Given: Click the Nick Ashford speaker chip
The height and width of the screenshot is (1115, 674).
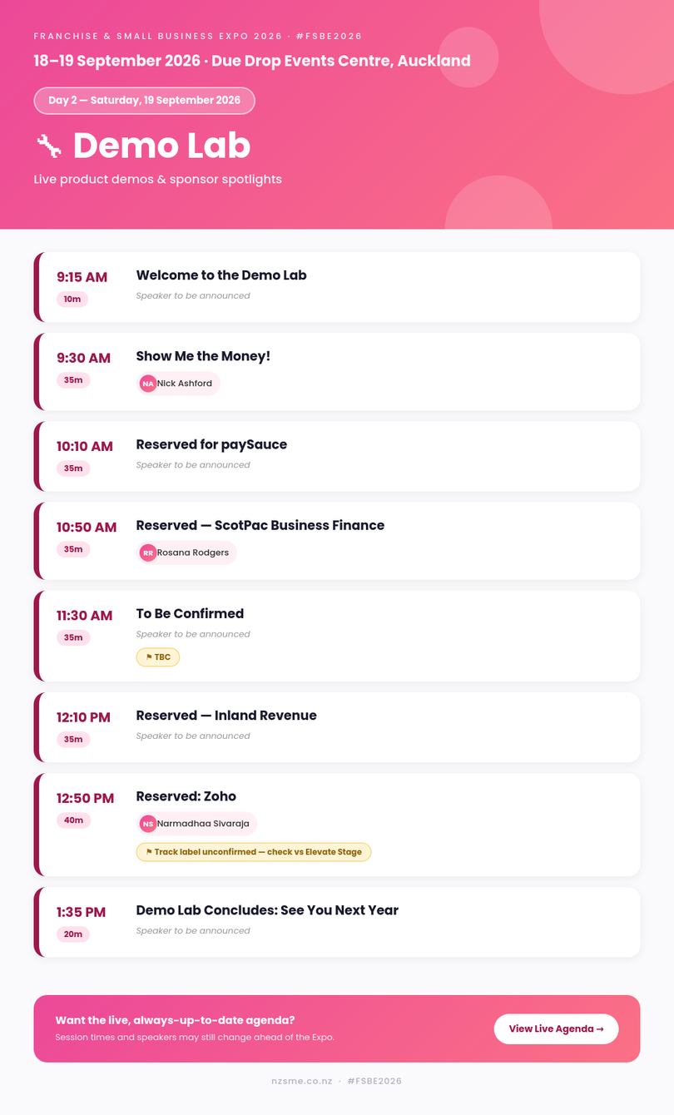Looking at the screenshot, I should [178, 384].
